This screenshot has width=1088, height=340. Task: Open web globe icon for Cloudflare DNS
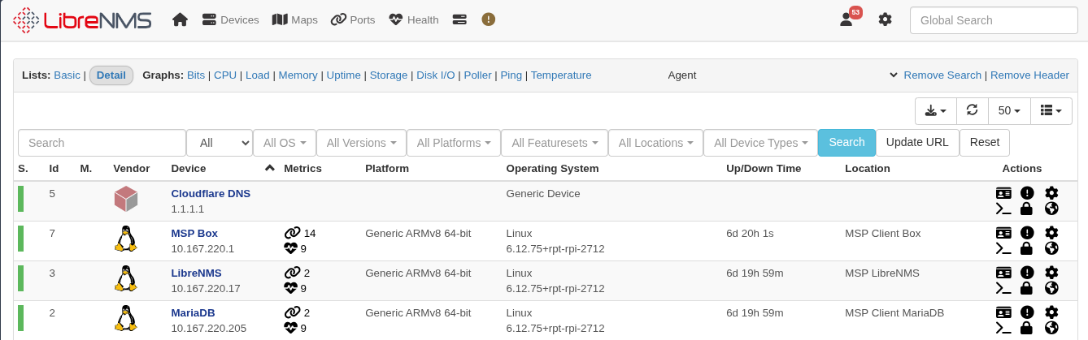[1051, 209]
